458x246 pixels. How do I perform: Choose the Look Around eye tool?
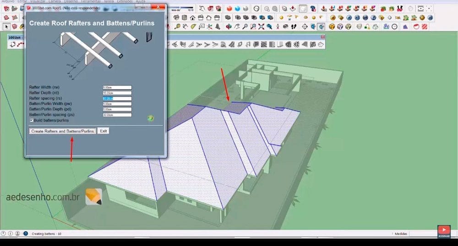[x=286, y=27]
